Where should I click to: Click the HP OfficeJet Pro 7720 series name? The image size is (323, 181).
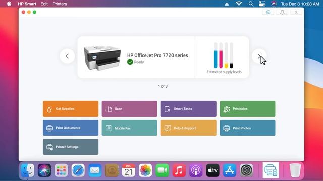coord(157,55)
